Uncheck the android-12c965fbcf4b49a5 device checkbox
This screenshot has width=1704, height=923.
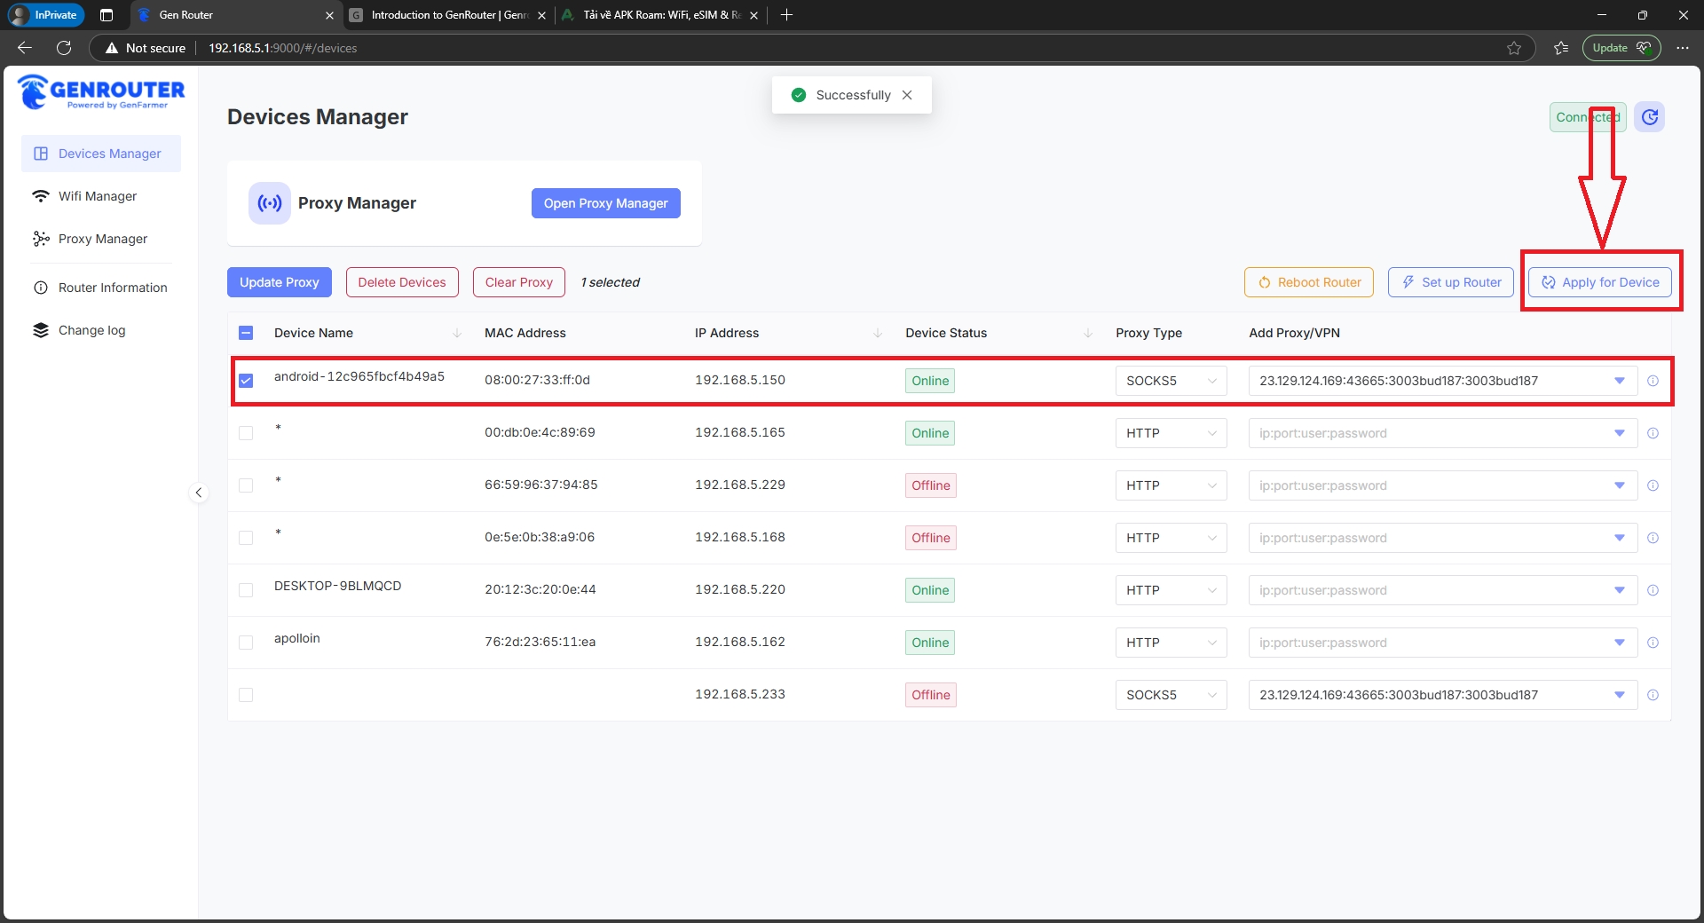[x=246, y=381]
